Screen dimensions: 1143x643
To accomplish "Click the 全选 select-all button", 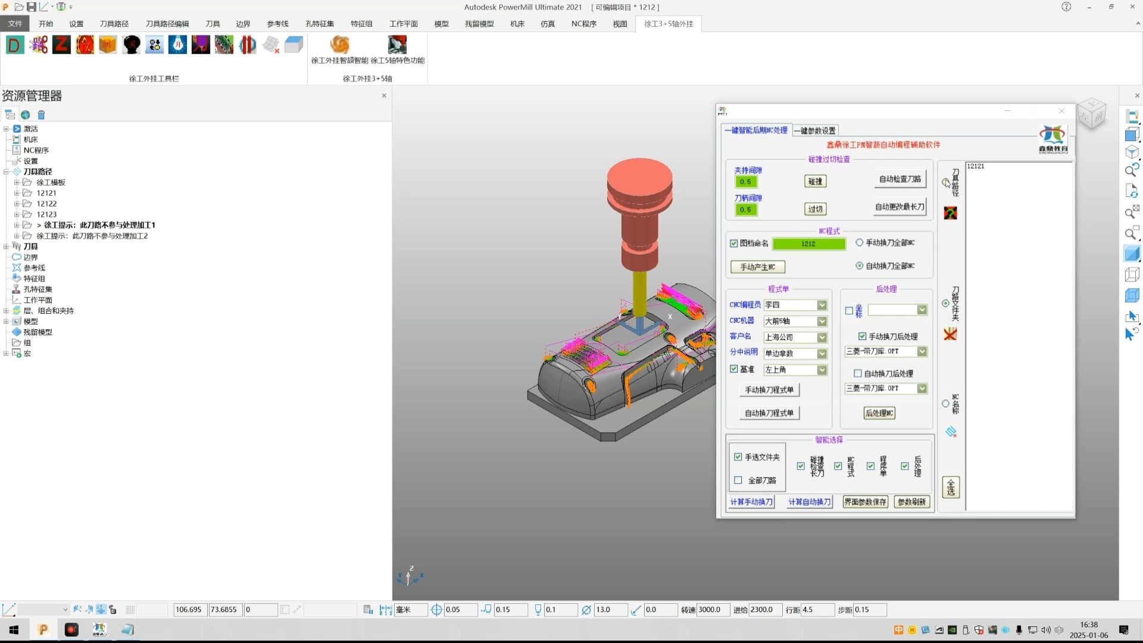I will pos(951,487).
